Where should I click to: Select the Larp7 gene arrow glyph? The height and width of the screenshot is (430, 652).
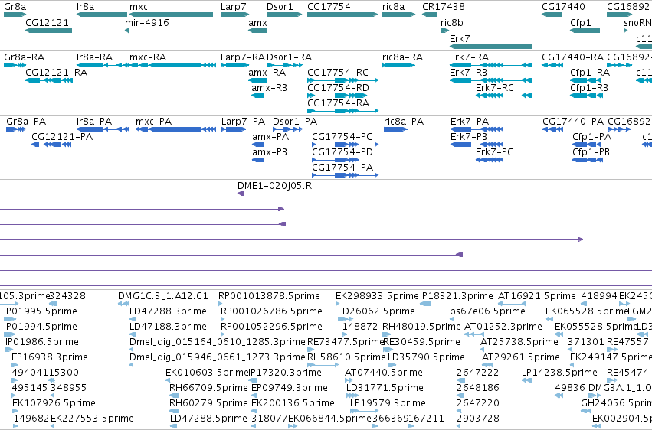(234, 15)
